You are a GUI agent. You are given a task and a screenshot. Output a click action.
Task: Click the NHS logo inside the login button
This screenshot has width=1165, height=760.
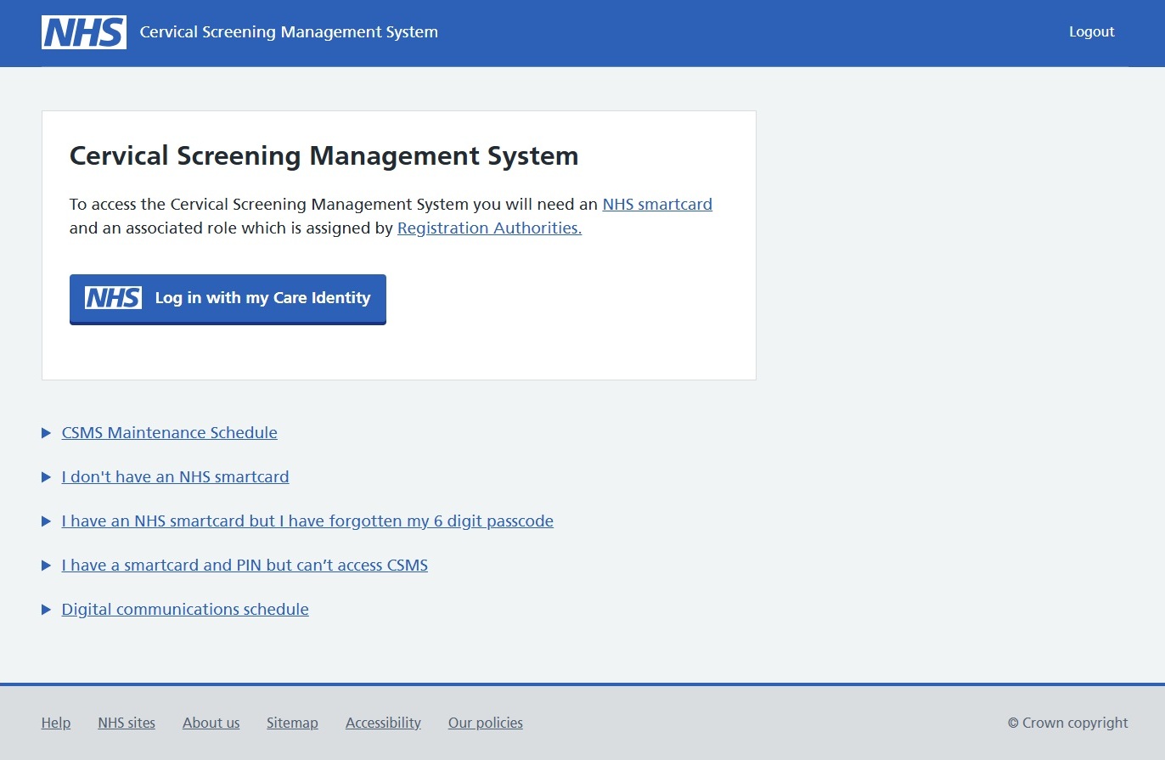tap(113, 297)
